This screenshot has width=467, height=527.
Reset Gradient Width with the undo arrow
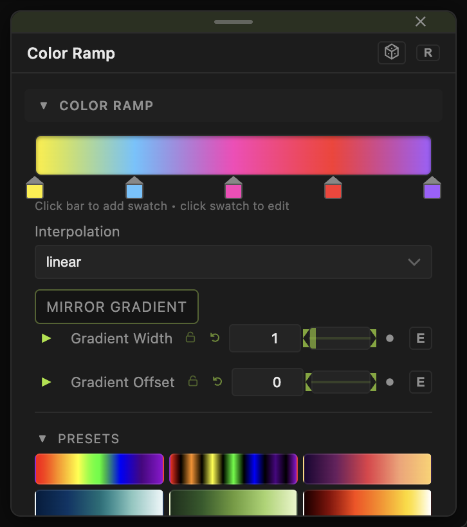pyautogui.click(x=215, y=338)
